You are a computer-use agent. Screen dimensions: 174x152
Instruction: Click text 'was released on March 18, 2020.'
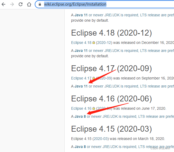[x=137, y=139]
